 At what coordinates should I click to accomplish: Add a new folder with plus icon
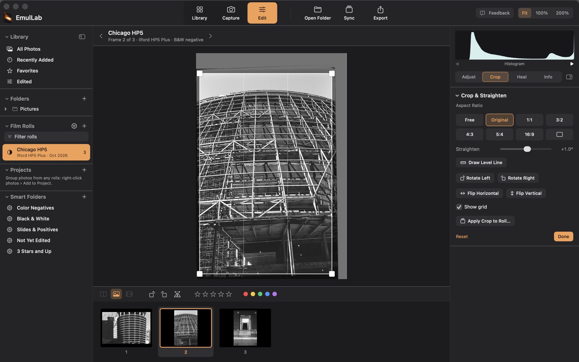[84, 98]
